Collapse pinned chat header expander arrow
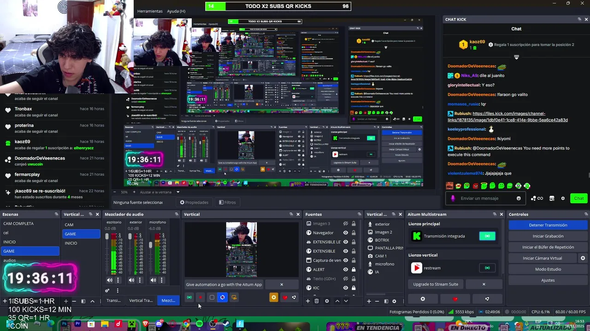Screen dimensions: 590x331 pyautogui.click(x=516, y=57)
